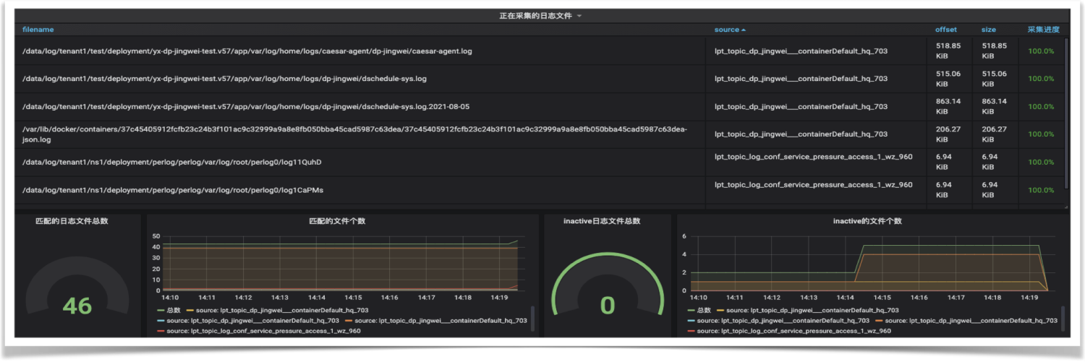
Task: Click the table's vertical scrollbar
Action: click(x=1066, y=112)
